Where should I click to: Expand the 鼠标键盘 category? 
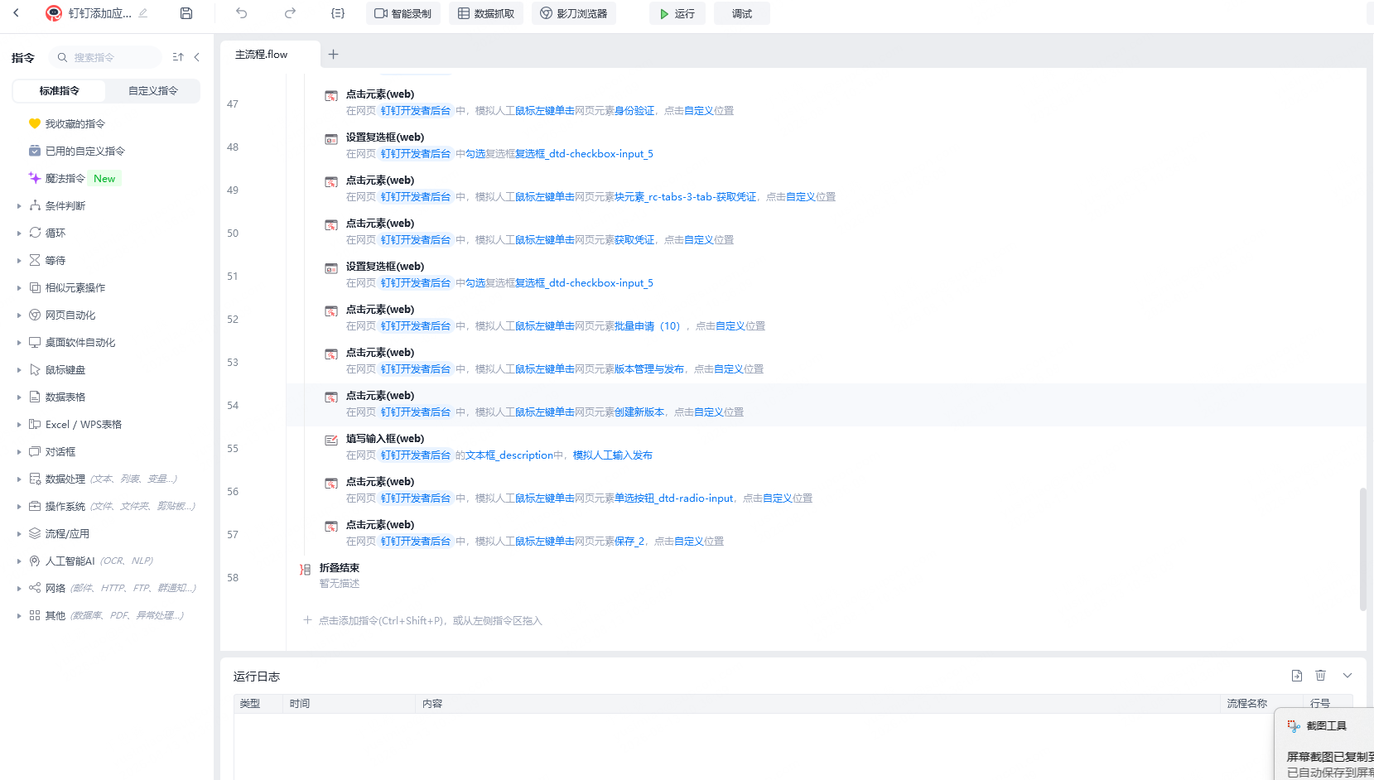click(19, 369)
